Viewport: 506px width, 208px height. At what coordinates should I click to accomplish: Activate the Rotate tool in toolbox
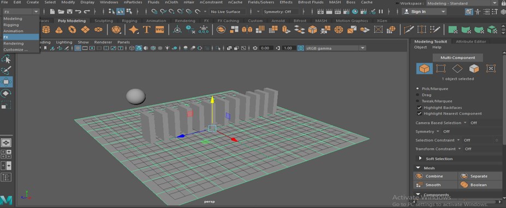[x=7, y=94]
